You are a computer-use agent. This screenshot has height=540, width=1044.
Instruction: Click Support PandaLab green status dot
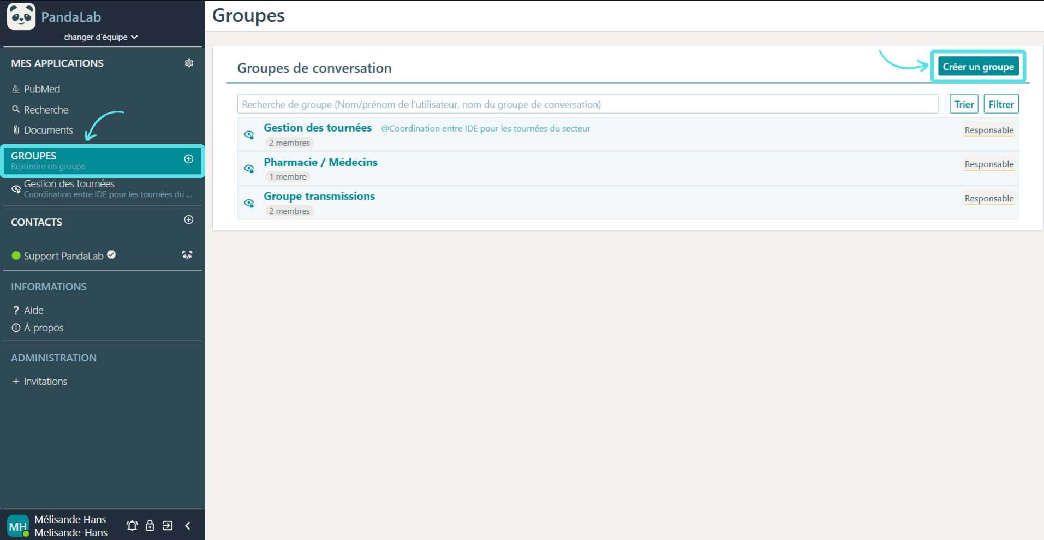pos(16,256)
